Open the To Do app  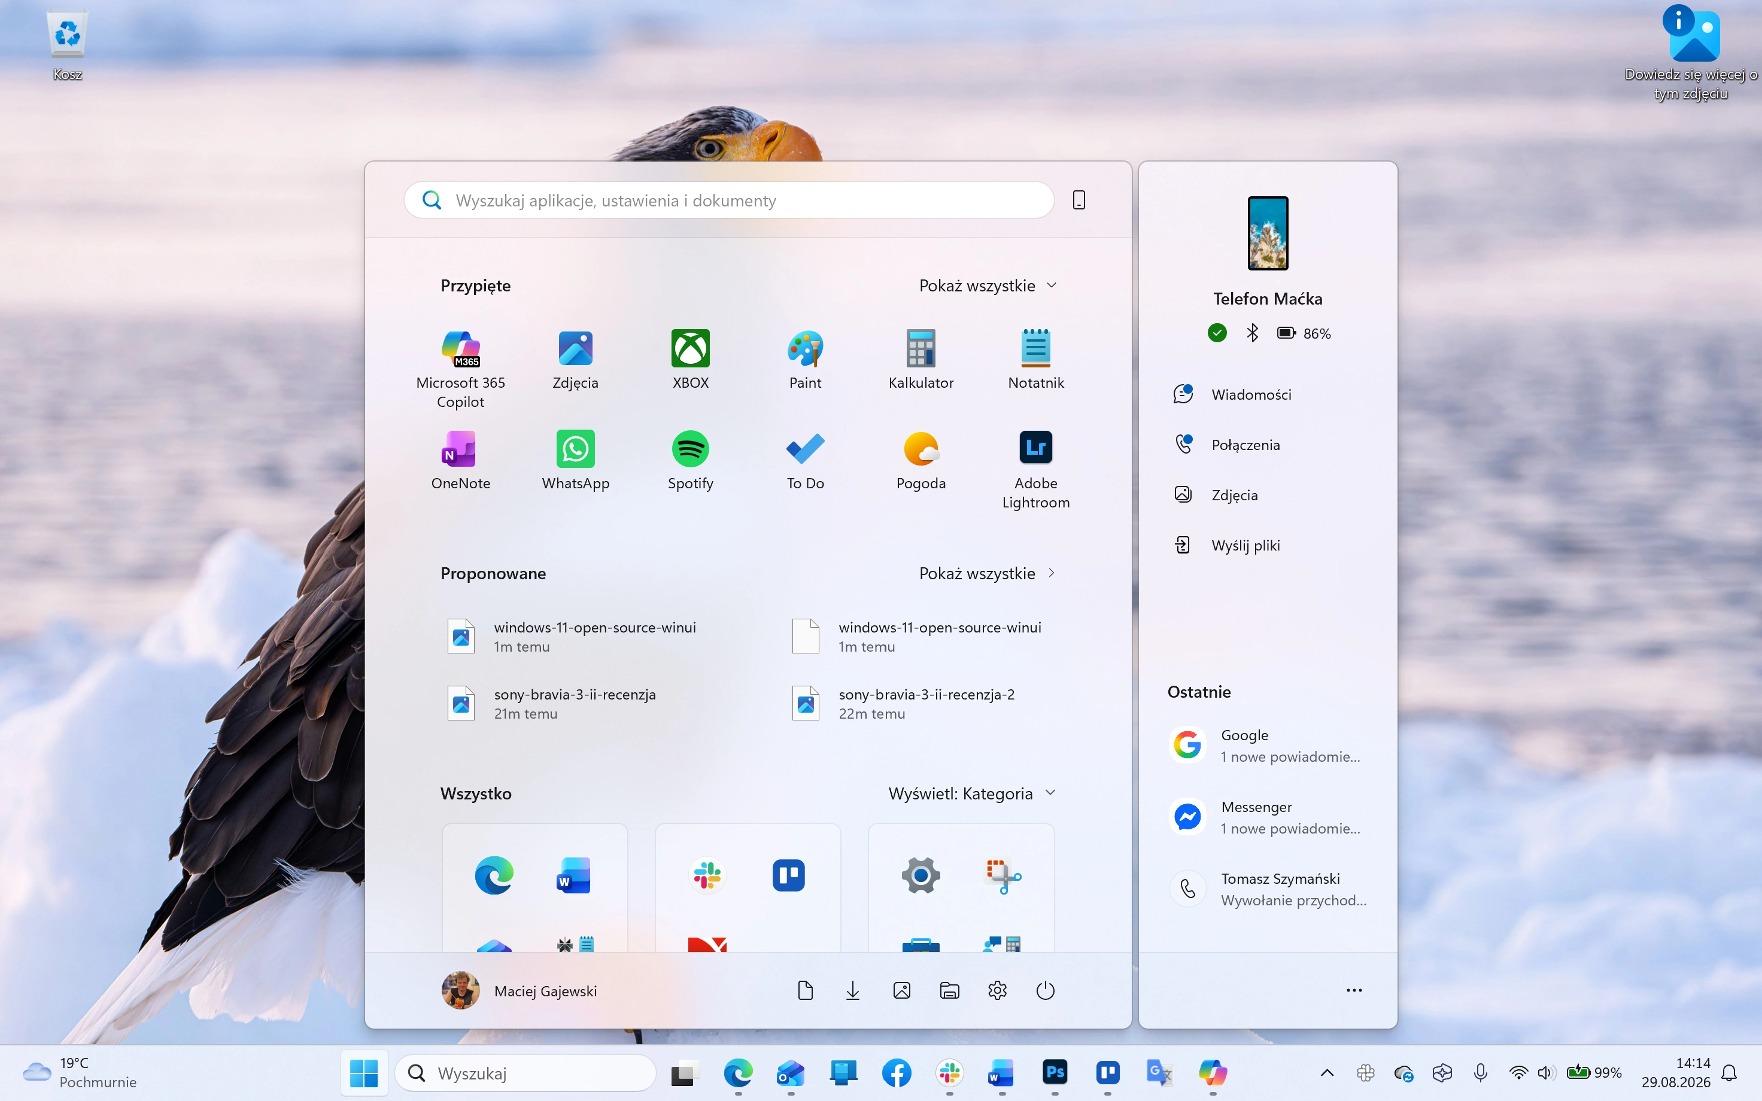[x=805, y=460]
